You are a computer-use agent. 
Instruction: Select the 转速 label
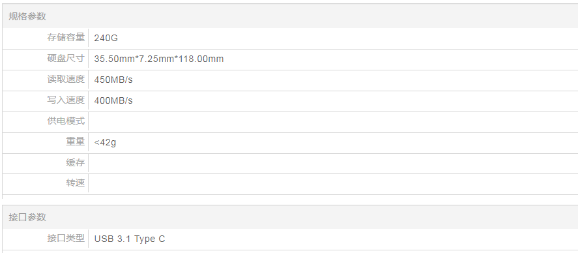click(76, 183)
